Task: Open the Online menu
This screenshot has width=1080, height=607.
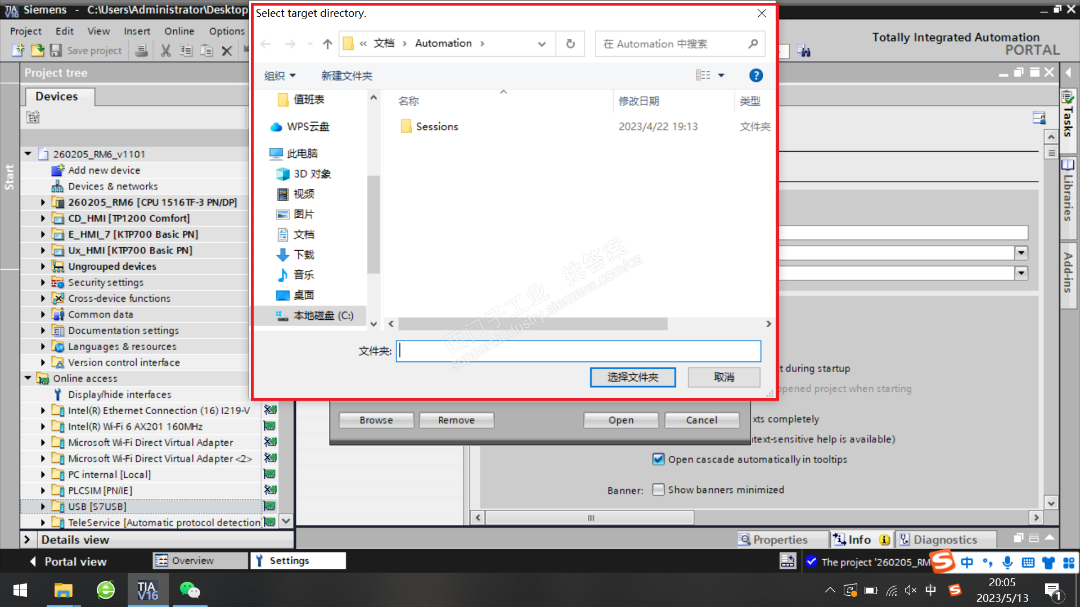Action: pos(179,31)
